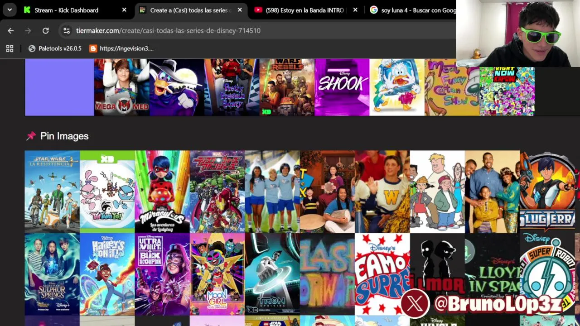Click the browser forward arrow
Viewport: 580px width, 326px height.
pyautogui.click(x=28, y=31)
